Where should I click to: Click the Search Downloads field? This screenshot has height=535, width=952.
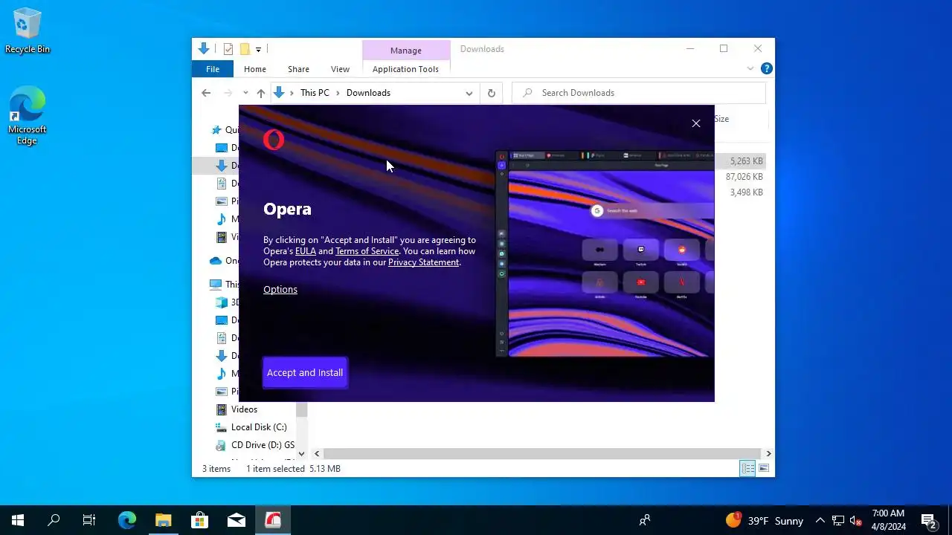[x=639, y=93]
